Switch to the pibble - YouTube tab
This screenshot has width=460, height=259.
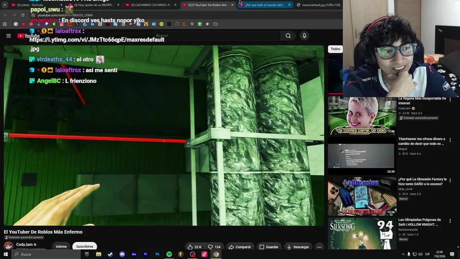click(36, 5)
